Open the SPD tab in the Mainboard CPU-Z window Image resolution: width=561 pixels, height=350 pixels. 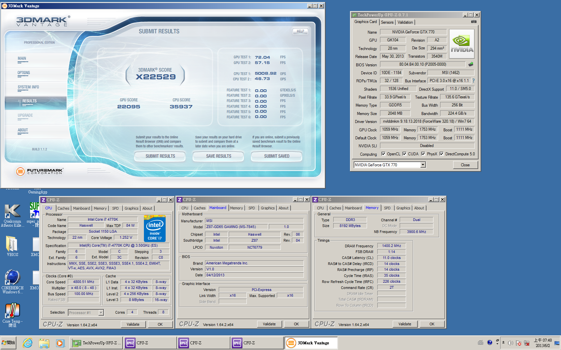point(251,208)
